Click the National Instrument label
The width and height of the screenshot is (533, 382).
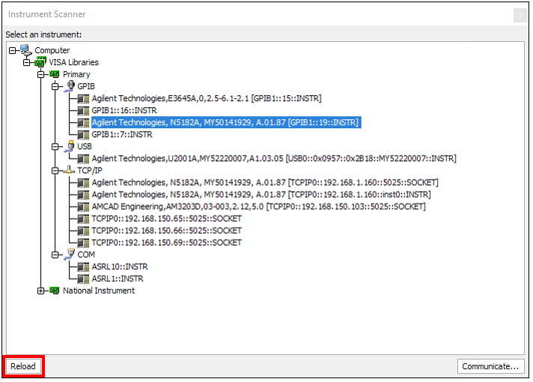point(99,291)
